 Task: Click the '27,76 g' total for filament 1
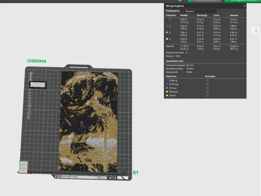click(234, 22)
